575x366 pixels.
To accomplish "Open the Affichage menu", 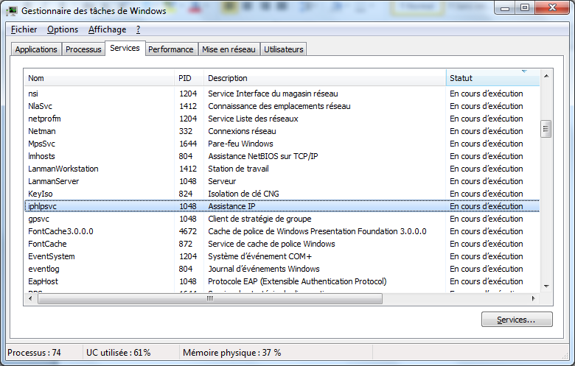I will 107,29.
